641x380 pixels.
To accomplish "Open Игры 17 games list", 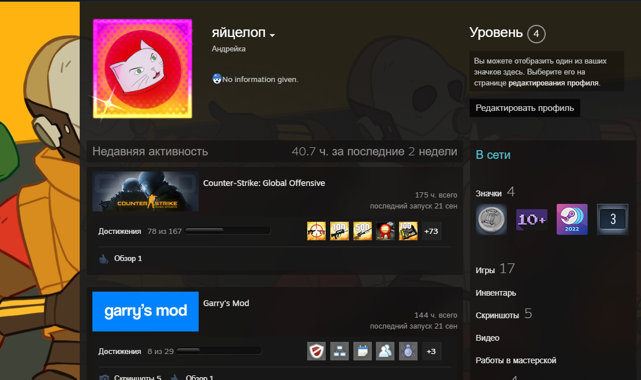I will [x=495, y=269].
